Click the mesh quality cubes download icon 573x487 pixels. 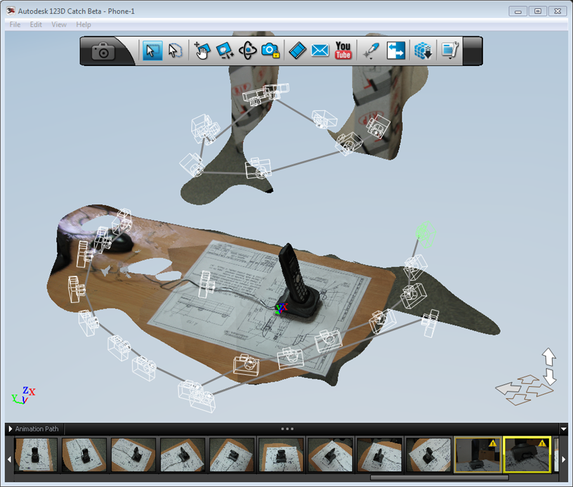pyautogui.click(x=423, y=50)
